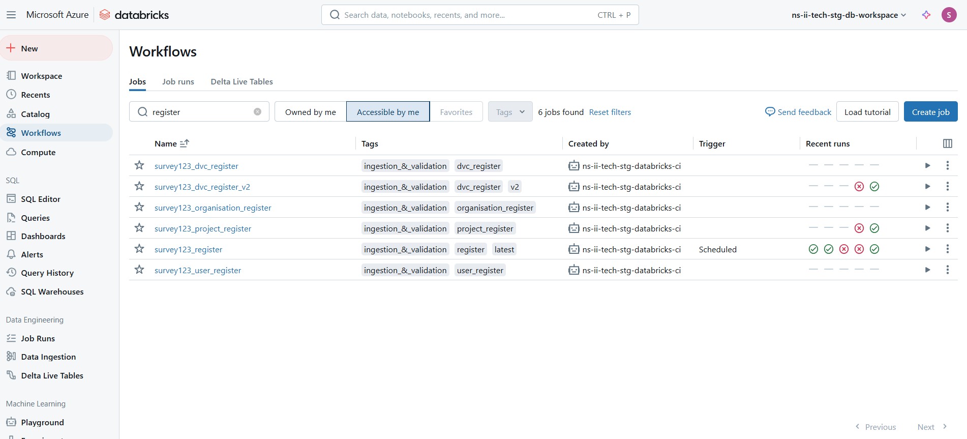This screenshot has width=967, height=439.
Task: Open the user avatar menu
Action: coord(949,15)
